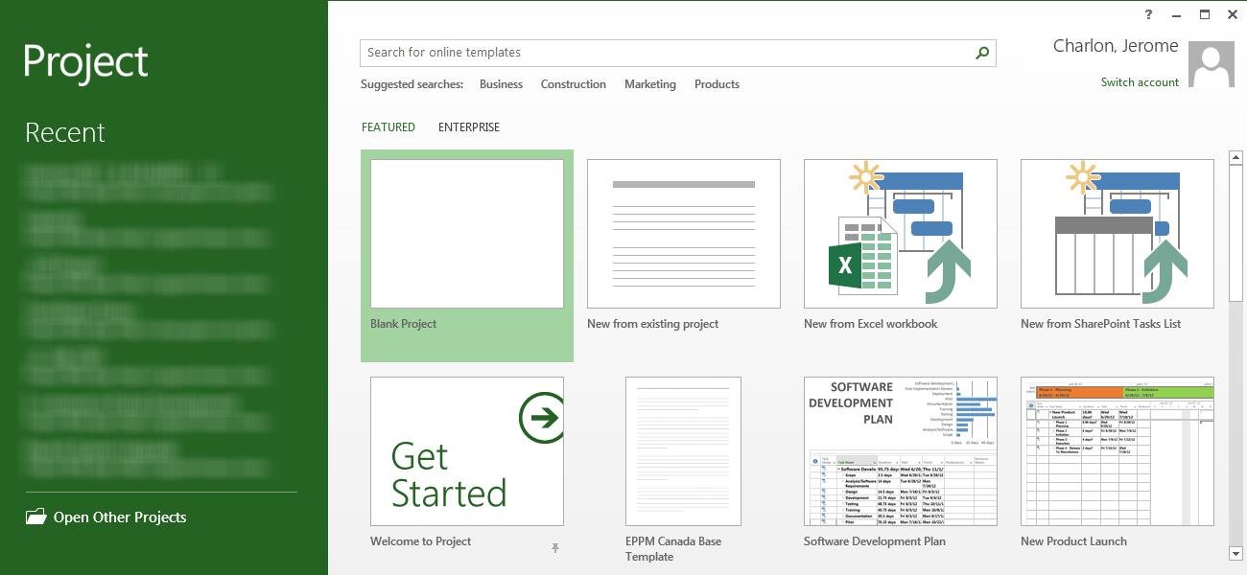Image resolution: width=1247 pixels, height=575 pixels.
Task: Select the Blank Project thumbnail
Action: [x=467, y=234]
